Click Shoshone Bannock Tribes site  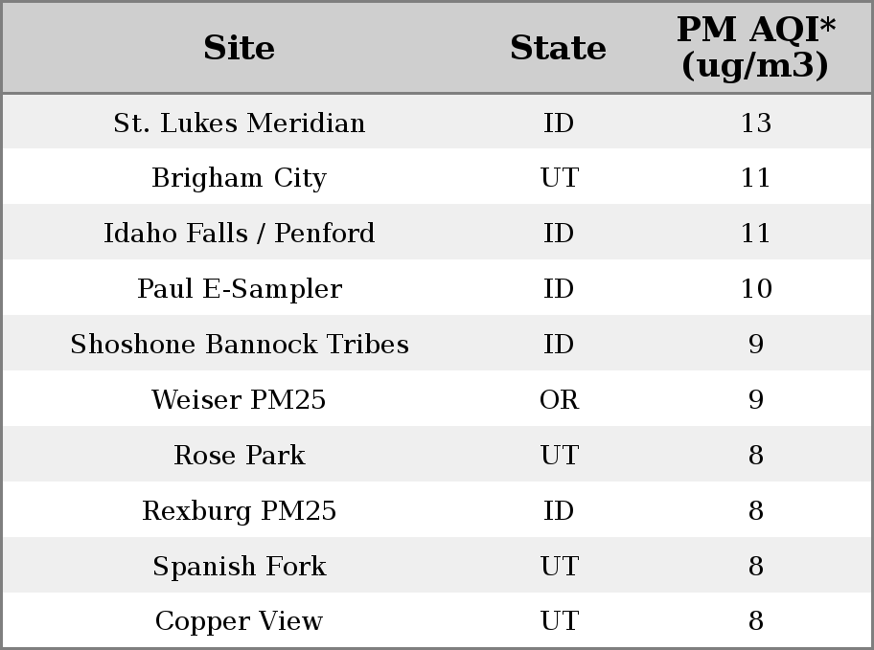pos(240,345)
